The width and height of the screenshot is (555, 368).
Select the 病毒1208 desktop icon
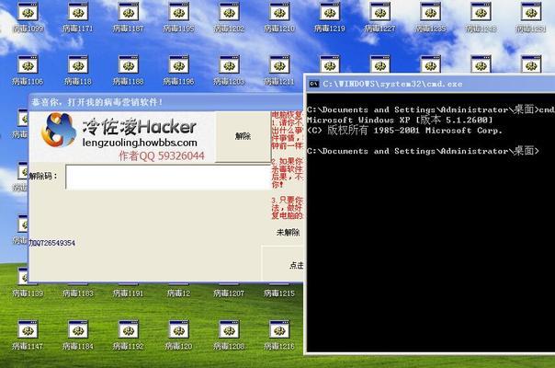[229, 335]
